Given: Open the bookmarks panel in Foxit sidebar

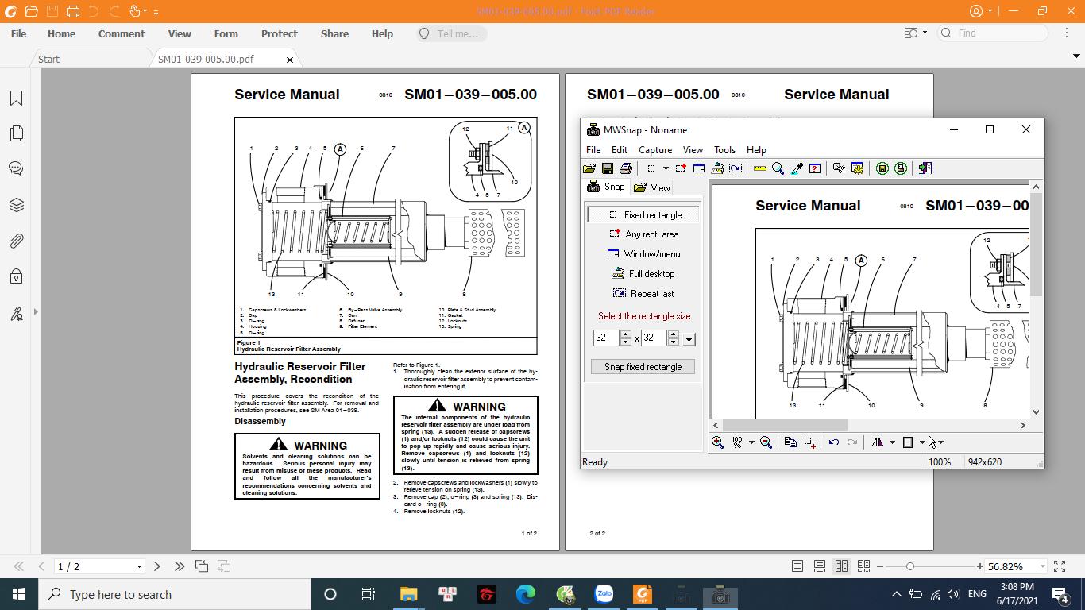Looking at the screenshot, I should 16,98.
